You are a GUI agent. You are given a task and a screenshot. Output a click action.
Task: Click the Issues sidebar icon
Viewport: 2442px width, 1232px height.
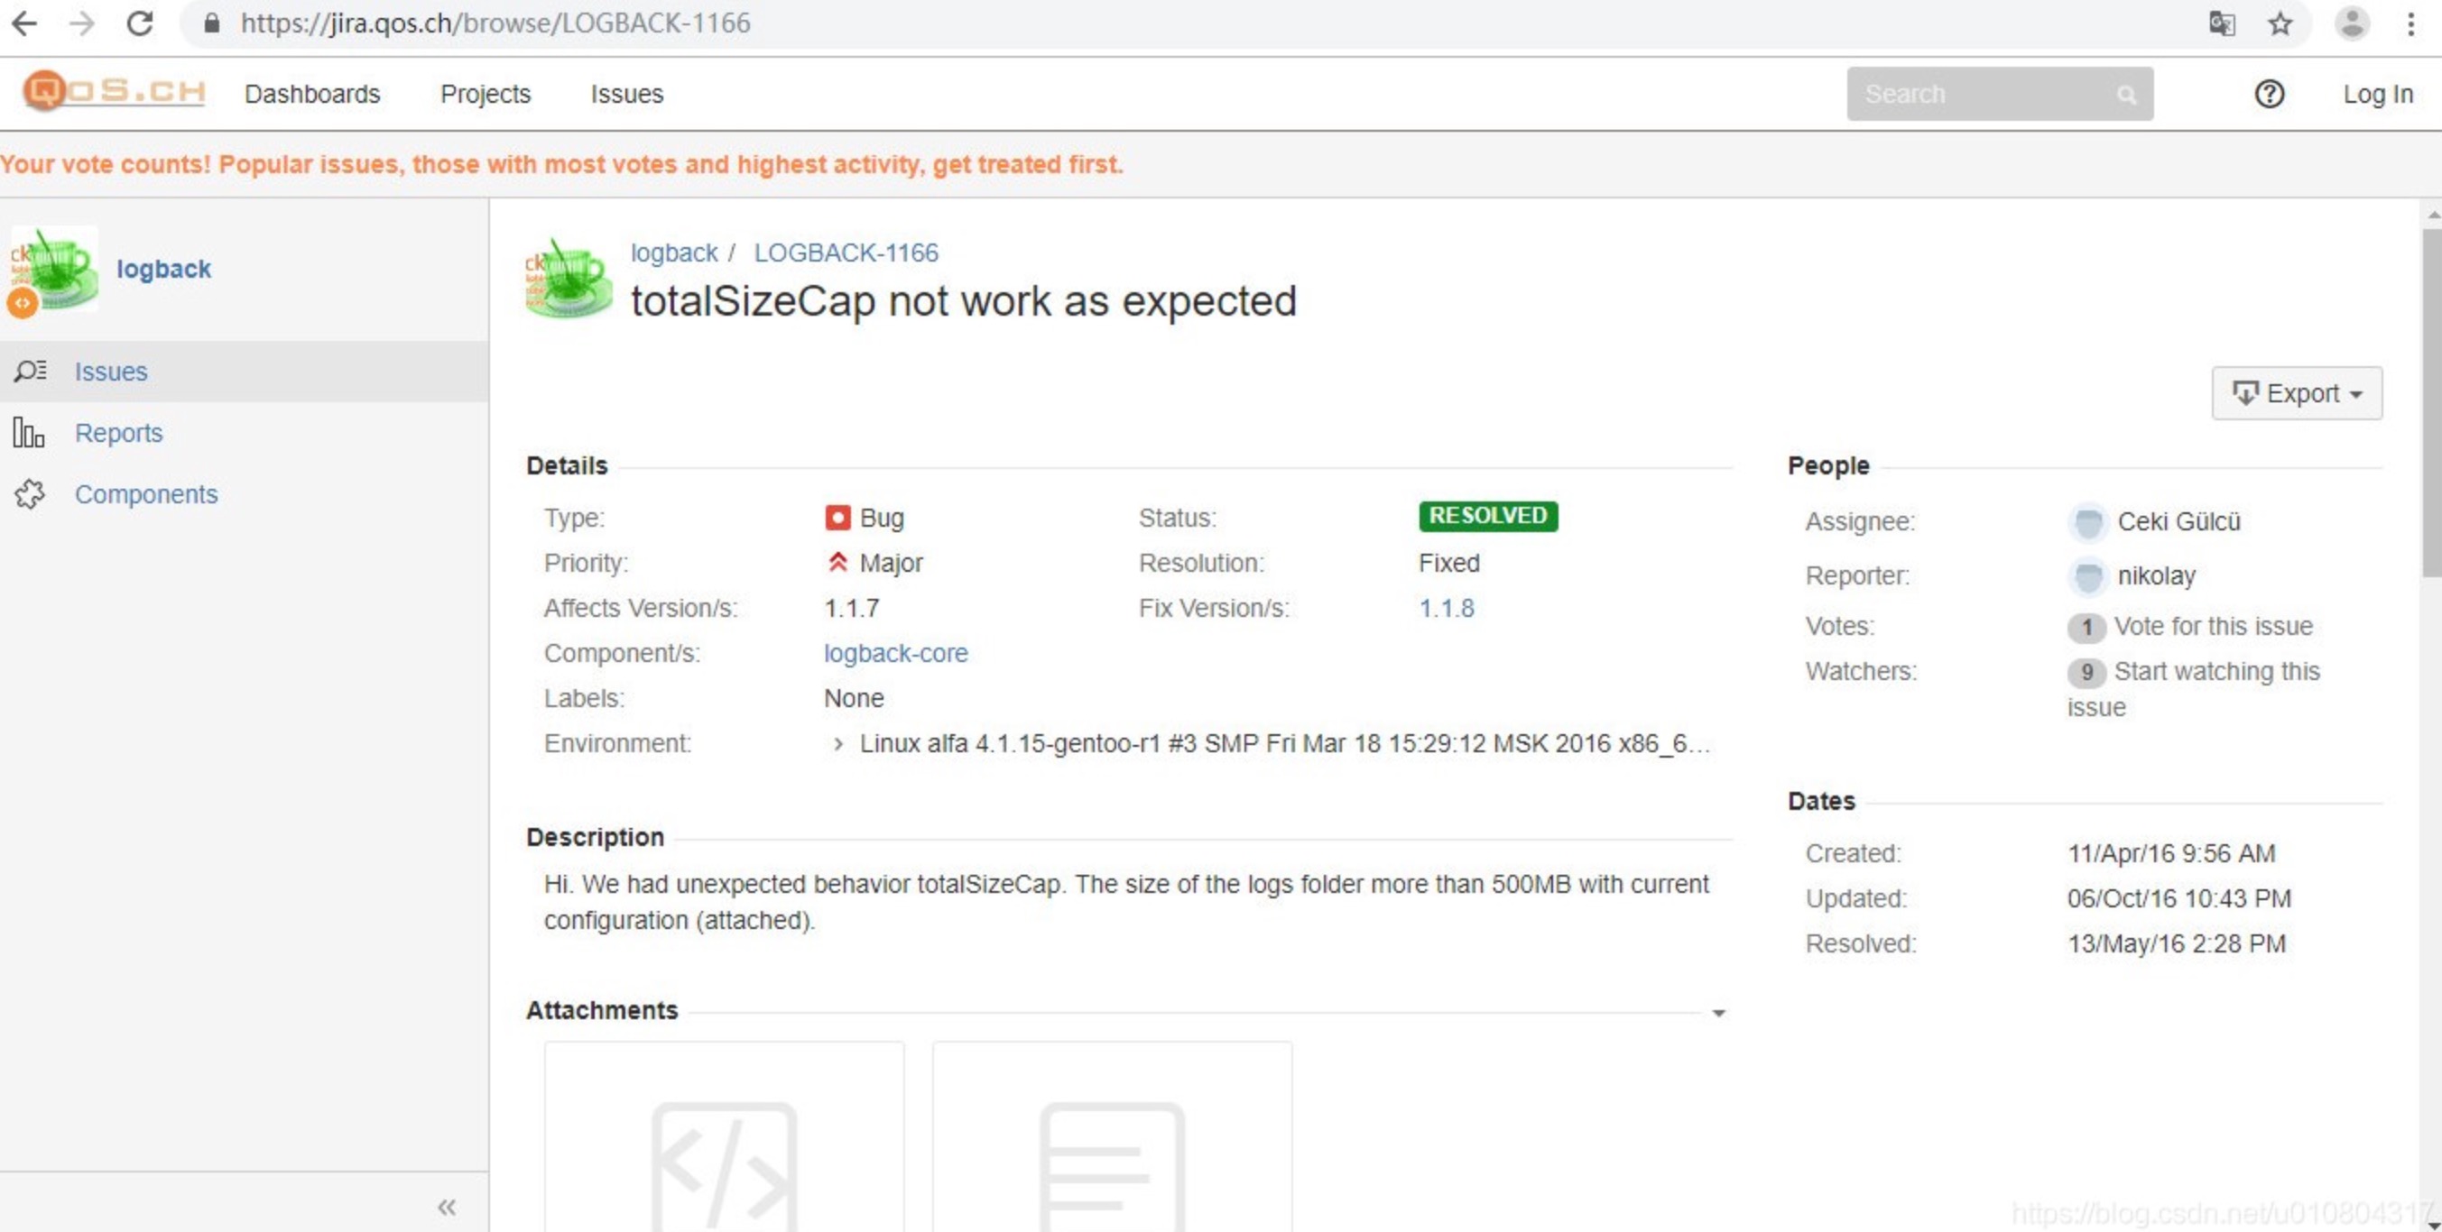31,371
